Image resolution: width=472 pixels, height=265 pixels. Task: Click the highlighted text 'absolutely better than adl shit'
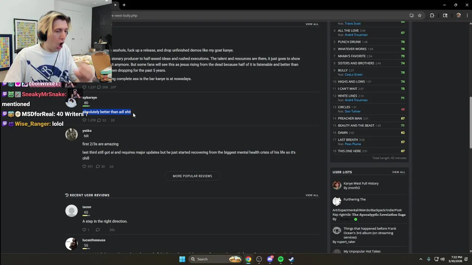pyautogui.click(x=107, y=112)
